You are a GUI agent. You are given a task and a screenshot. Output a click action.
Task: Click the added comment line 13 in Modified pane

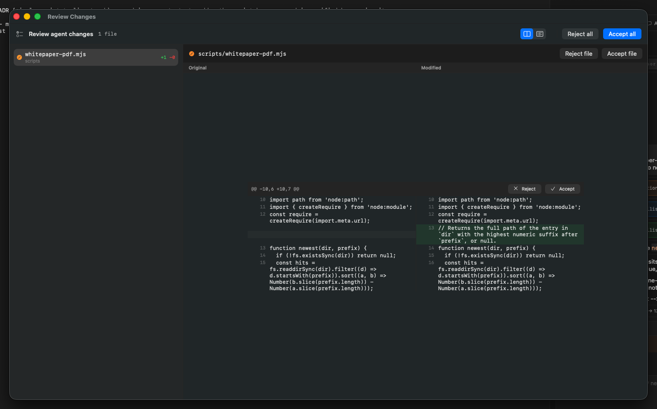(500, 234)
